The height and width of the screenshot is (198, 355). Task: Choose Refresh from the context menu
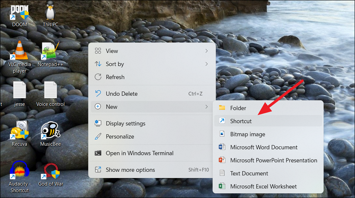point(115,77)
